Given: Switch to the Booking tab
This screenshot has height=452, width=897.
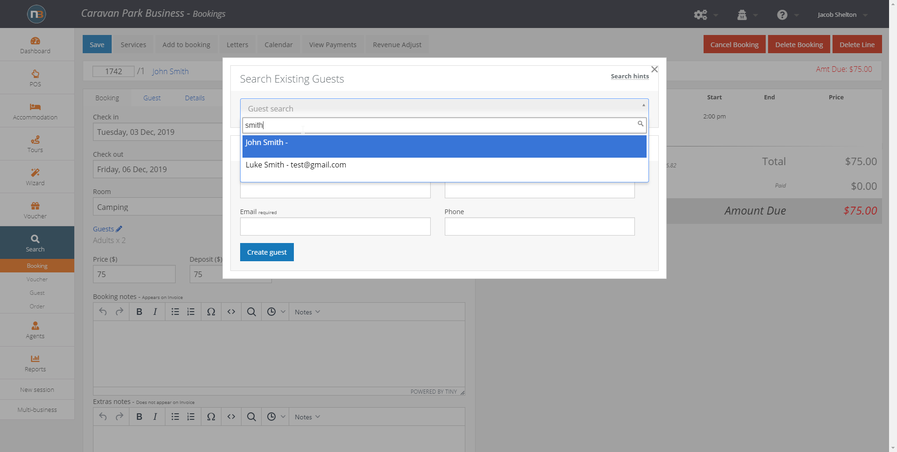Looking at the screenshot, I should [x=107, y=98].
